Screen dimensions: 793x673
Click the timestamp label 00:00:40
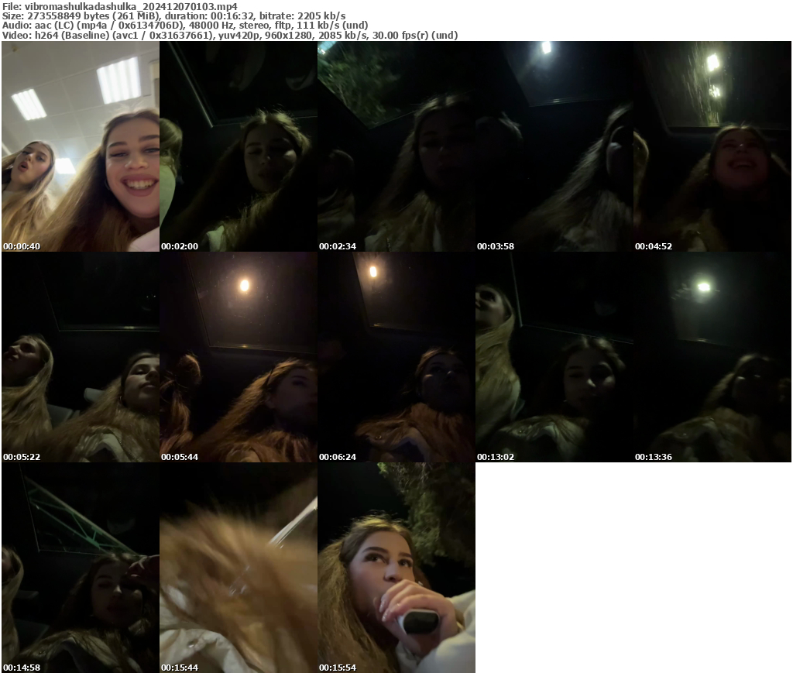click(x=20, y=246)
